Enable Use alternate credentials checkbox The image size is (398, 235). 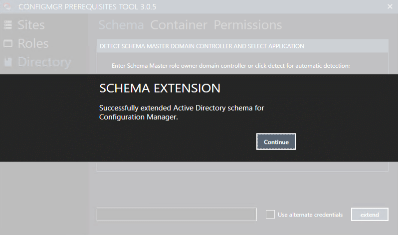pyautogui.click(x=270, y=215)
